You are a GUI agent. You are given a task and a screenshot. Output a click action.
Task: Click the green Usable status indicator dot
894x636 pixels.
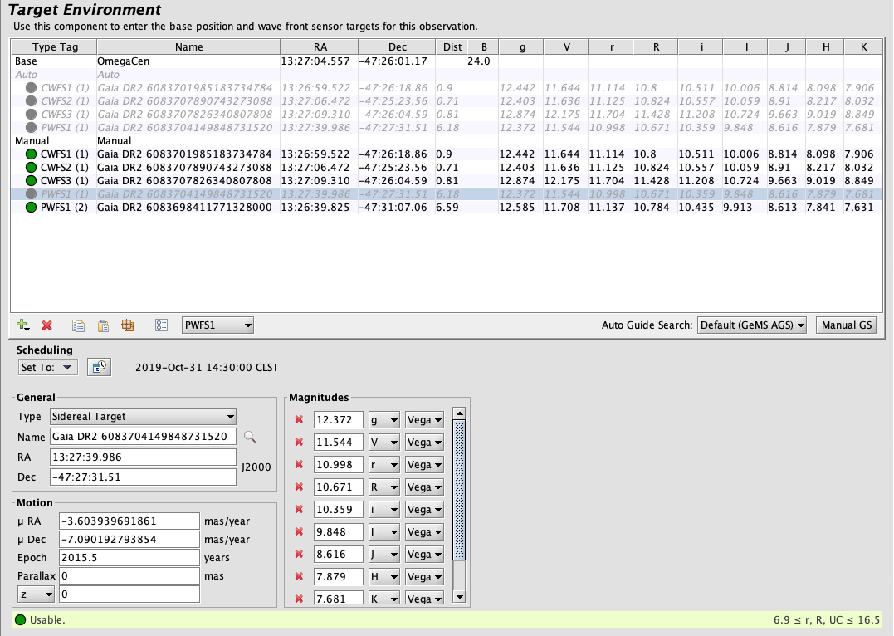pos(21,620)
